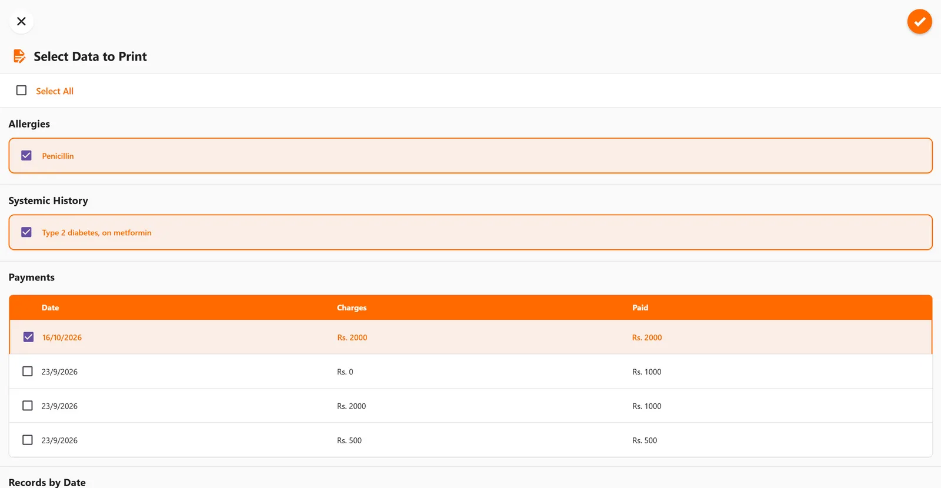Click the Rs. 2000 paid cell of the 16/10/2026 row
The width and height of the screenshot is (941, 488).
(x=647, y=337)
